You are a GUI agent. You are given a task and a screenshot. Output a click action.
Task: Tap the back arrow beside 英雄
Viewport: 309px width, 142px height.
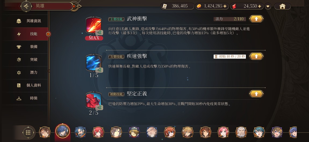[x=26, y=6]
